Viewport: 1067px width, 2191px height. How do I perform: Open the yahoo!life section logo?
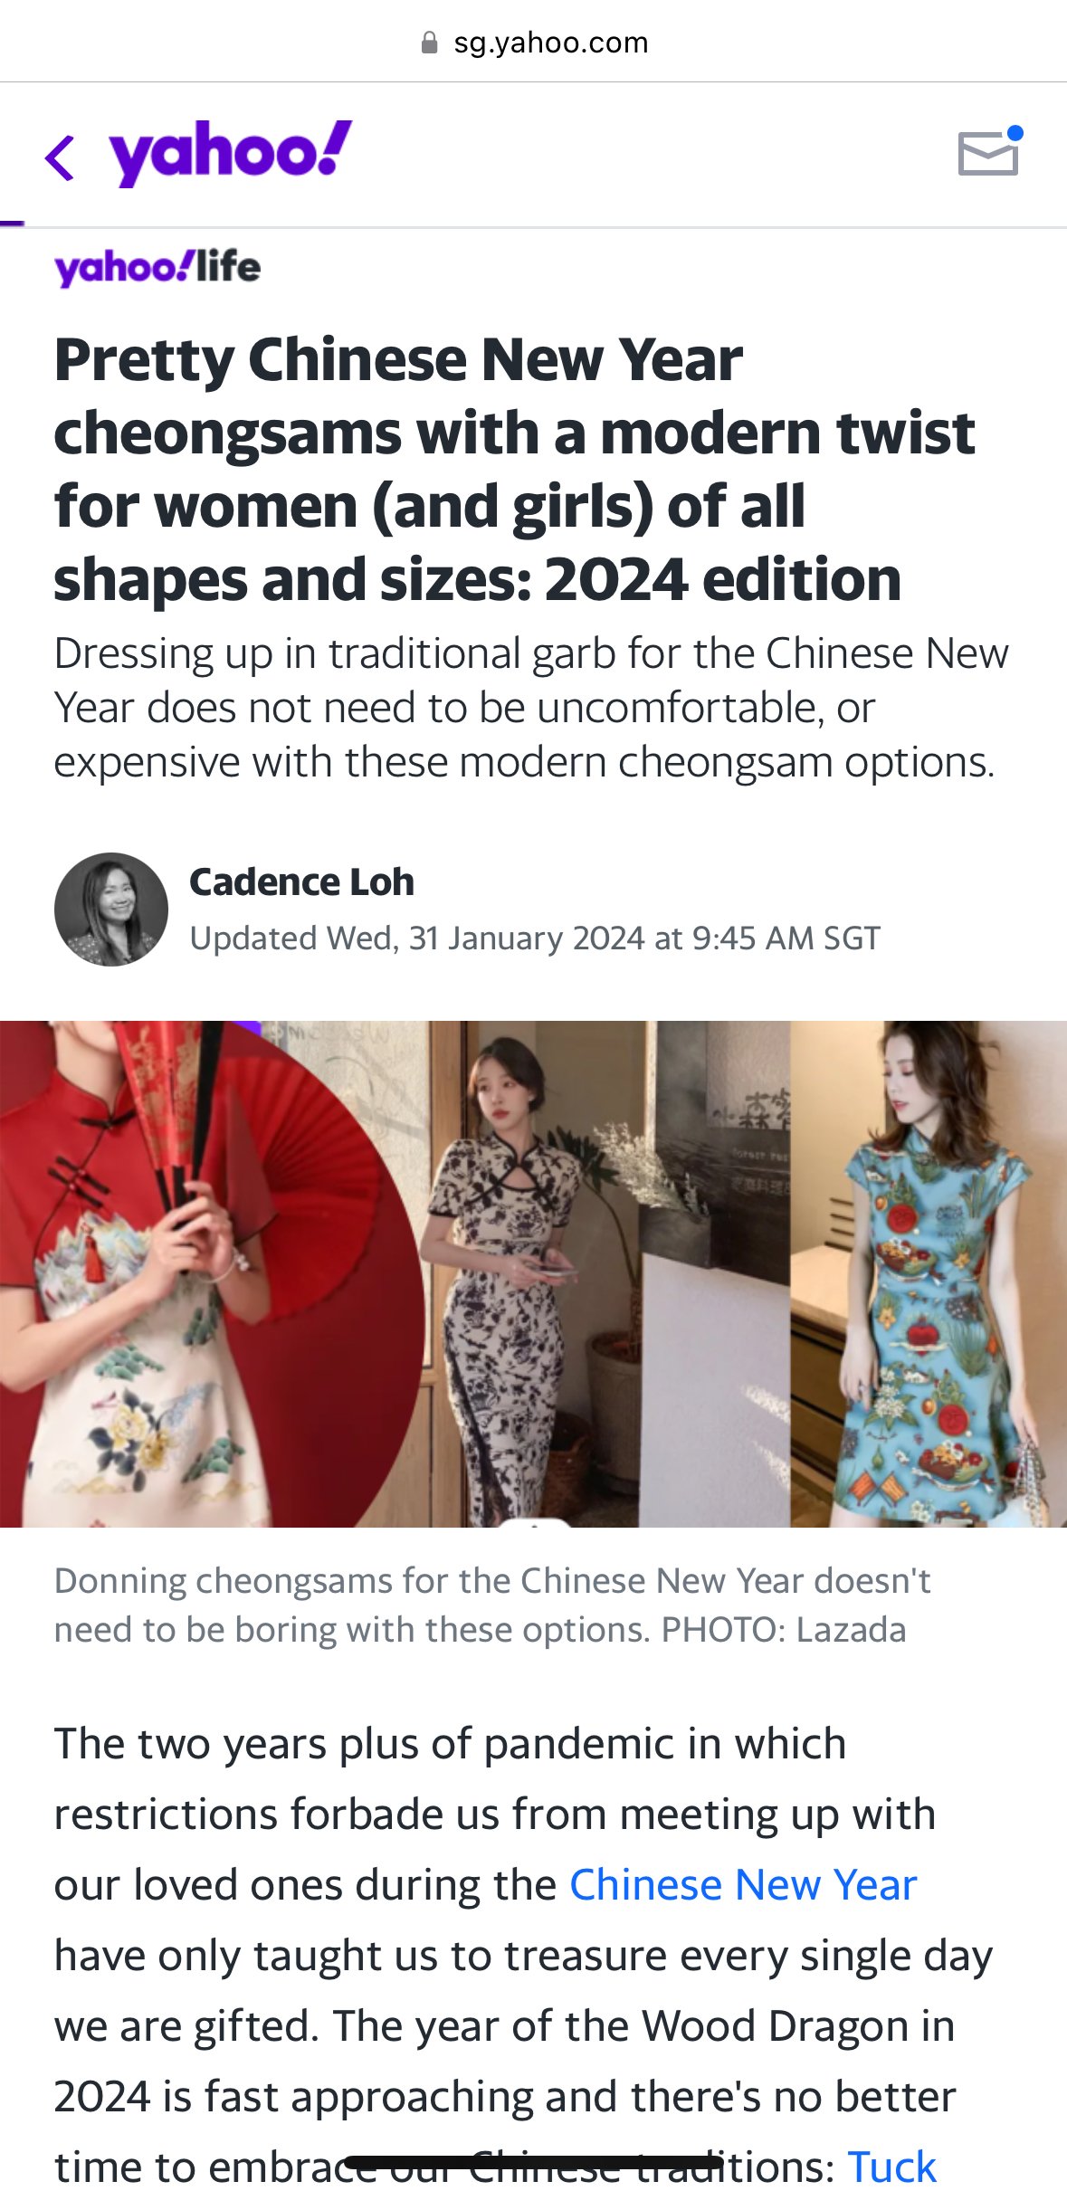pyautogui.click(x=157, y=268)
